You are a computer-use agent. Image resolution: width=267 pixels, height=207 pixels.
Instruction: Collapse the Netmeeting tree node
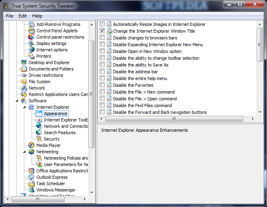point(25,152)
